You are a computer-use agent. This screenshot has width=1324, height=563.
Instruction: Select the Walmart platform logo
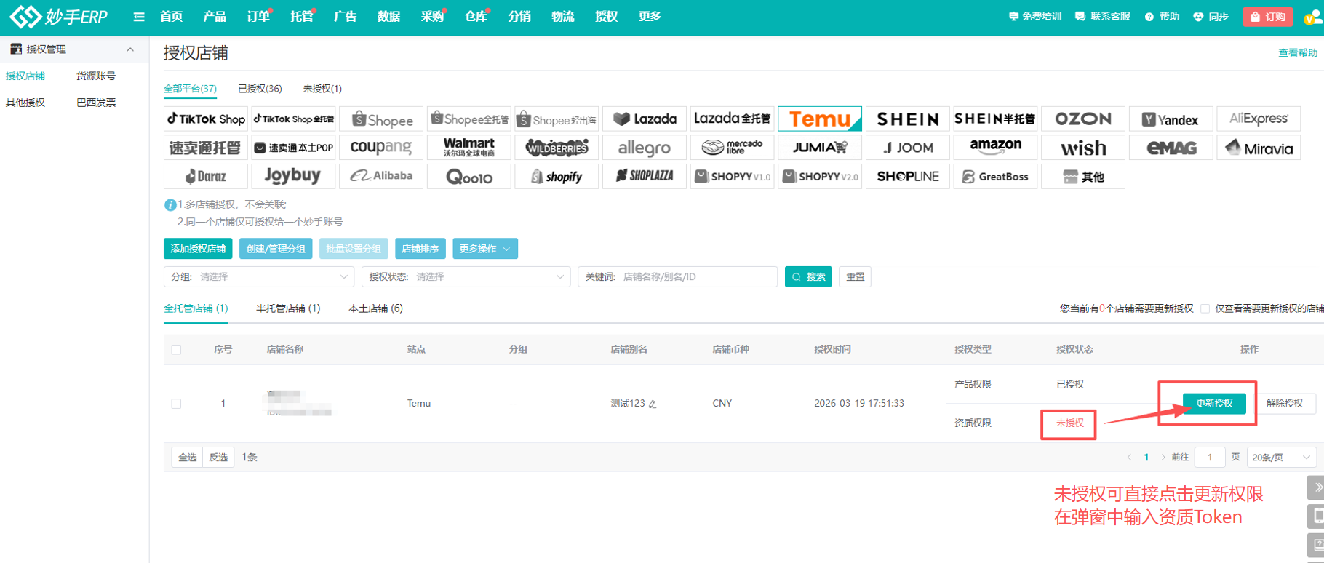pos(468,148)
